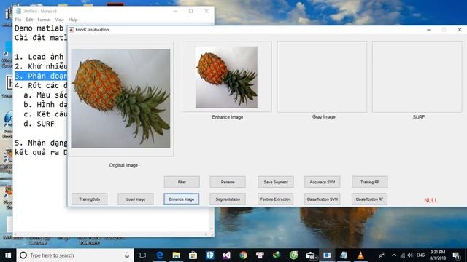
Task: Click the Load Image button
Action: [x=136, y=199]
